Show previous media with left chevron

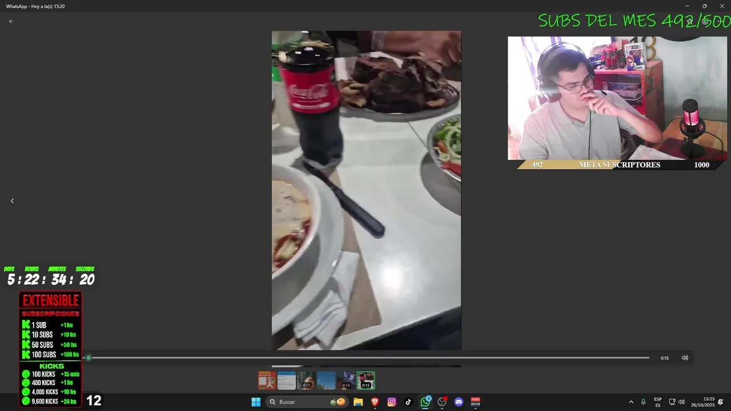12,201
